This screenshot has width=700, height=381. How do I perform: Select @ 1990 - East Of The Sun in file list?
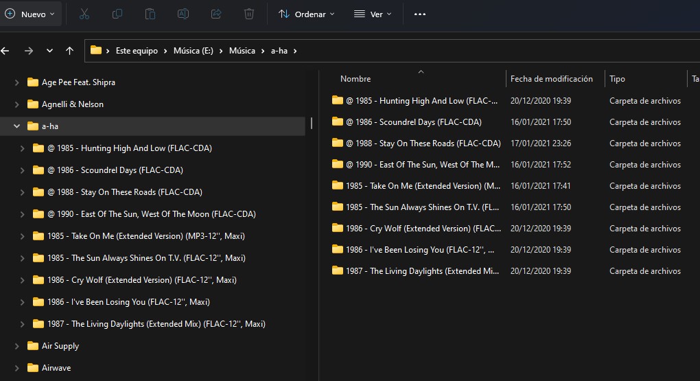click(423, 164)
